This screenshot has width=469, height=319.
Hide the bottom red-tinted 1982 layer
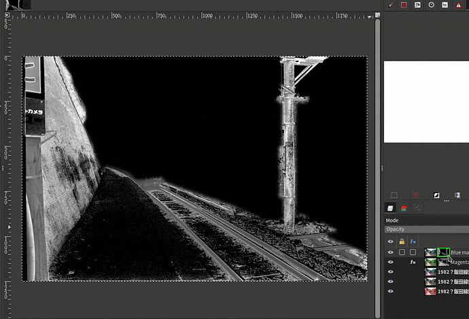pyautogui.click(x=390, y=291)
